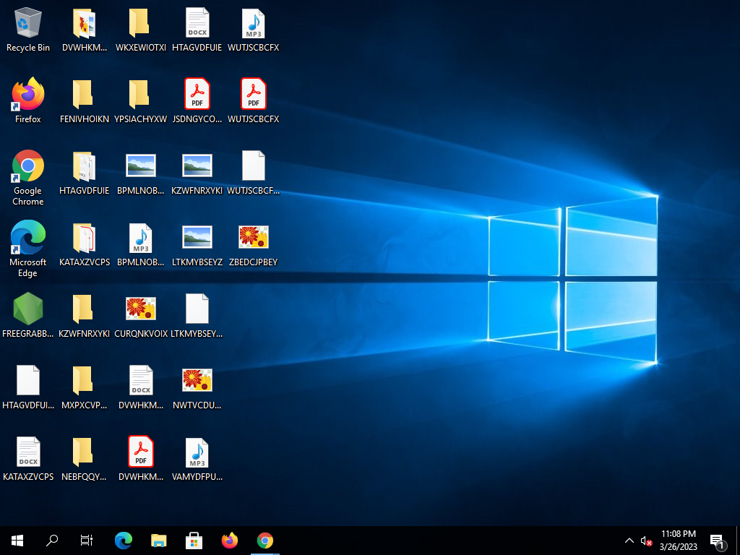The image size is (740, 555).
Task: Open the notification center icon
Action: click(x=717, y=541)
